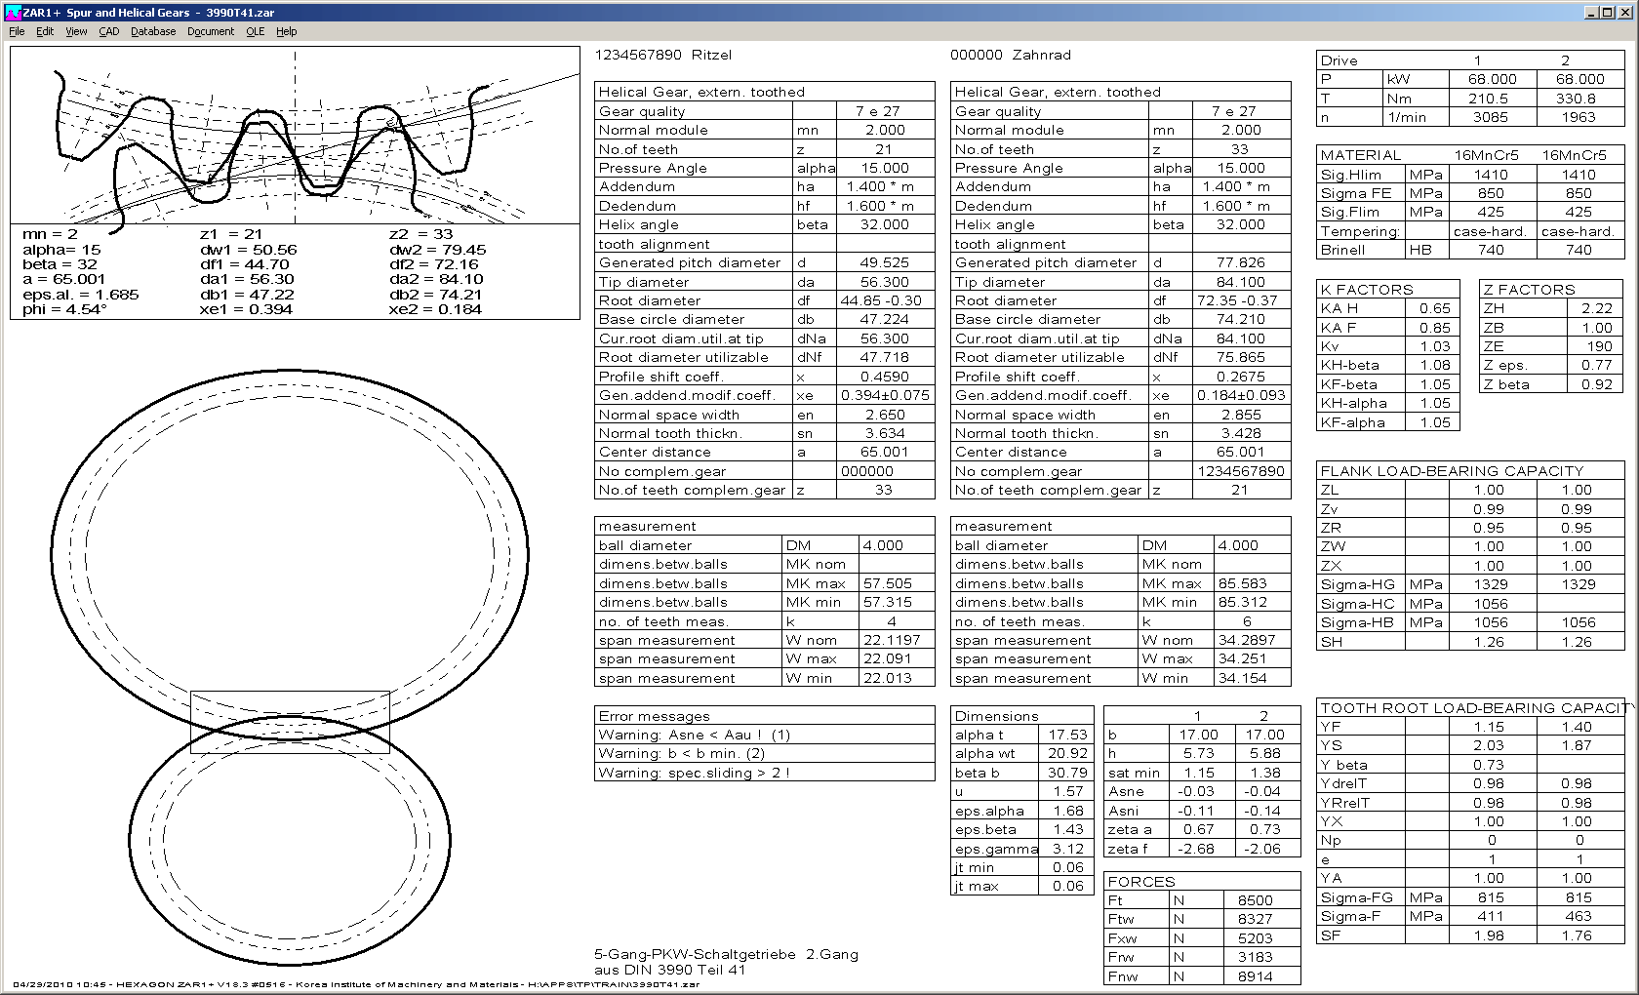
Task: Open the File menu
Action: 17,31
